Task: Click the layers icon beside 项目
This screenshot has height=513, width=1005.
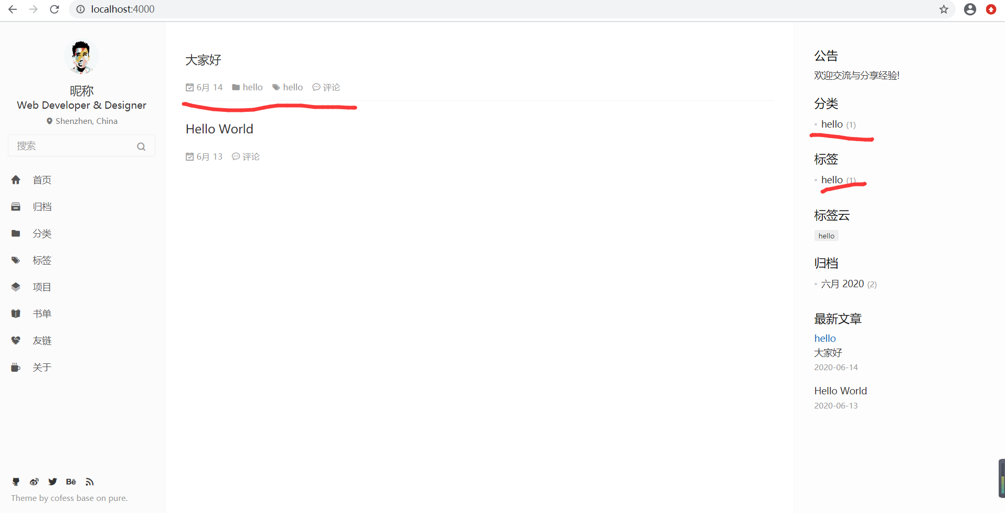Action: [x=16, y=287]
